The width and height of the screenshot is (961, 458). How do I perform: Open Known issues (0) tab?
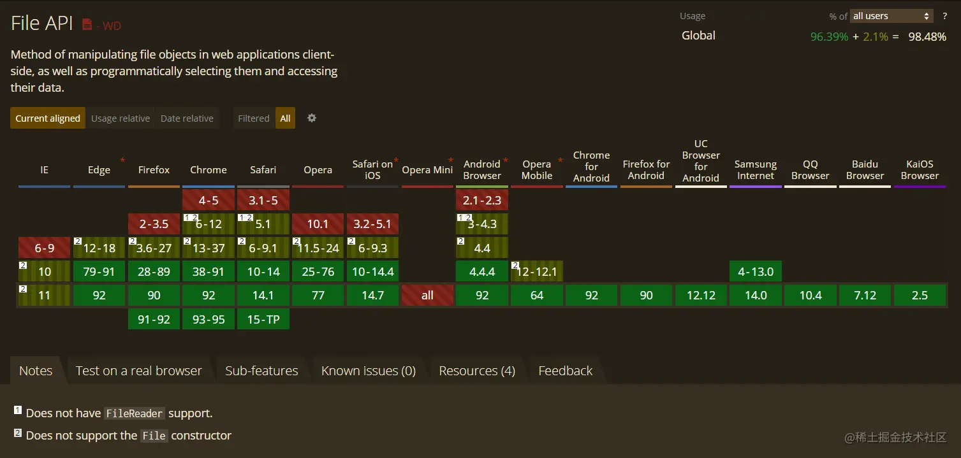click(x=369, y=371)
